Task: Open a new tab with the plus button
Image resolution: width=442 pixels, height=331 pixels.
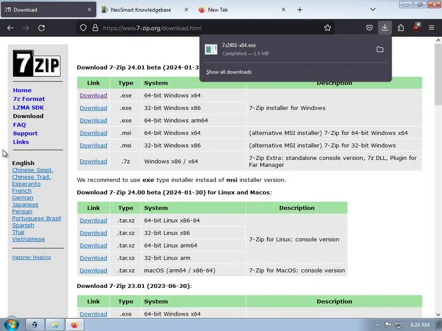Action: click(x=300, y=10)
